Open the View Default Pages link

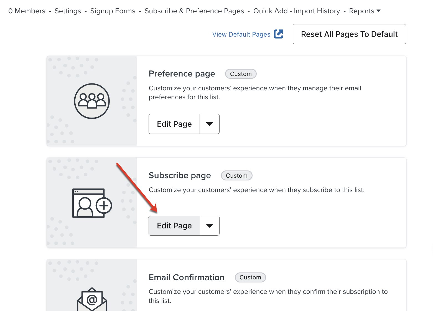pos(241,34)
